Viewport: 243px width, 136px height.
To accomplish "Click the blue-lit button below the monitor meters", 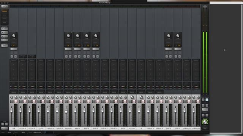I will pos(207,100).
